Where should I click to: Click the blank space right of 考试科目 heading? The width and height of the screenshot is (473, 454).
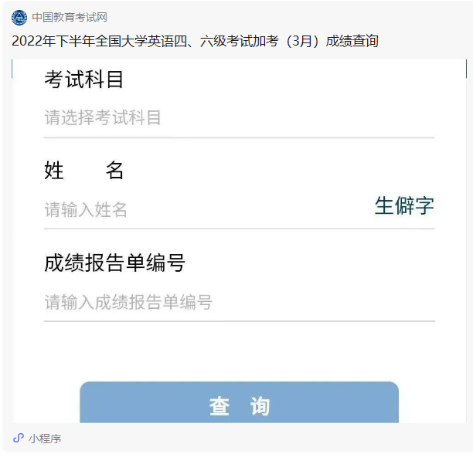pos(279,80)
